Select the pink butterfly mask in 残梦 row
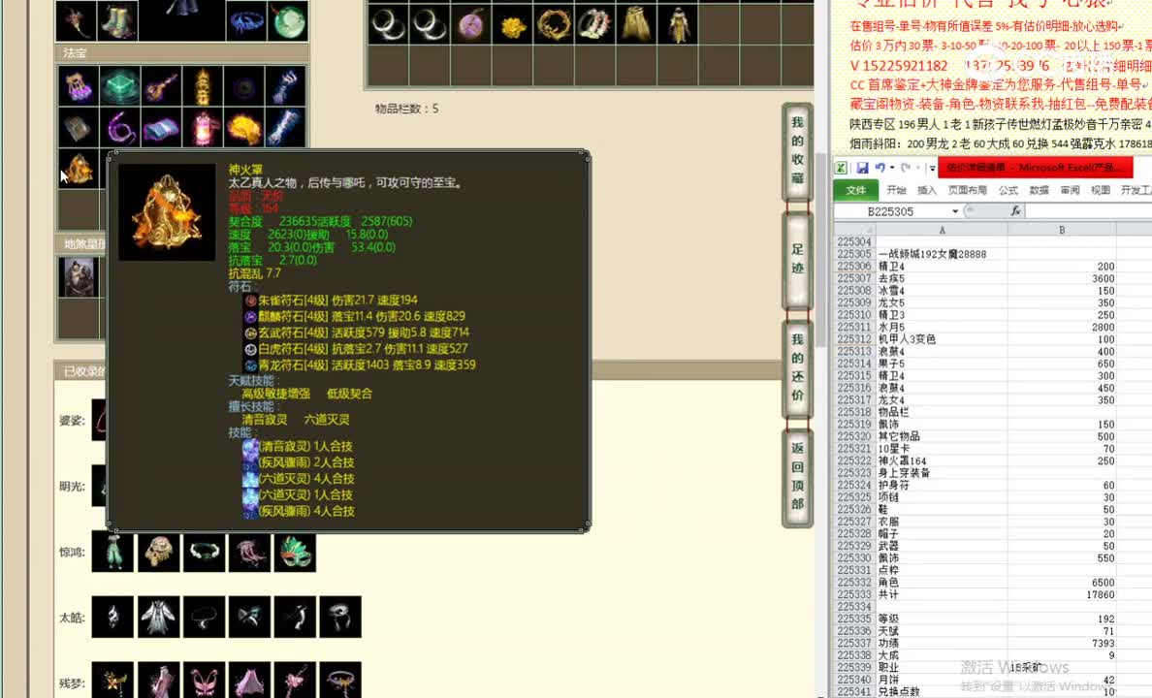 tap(204, 681)
